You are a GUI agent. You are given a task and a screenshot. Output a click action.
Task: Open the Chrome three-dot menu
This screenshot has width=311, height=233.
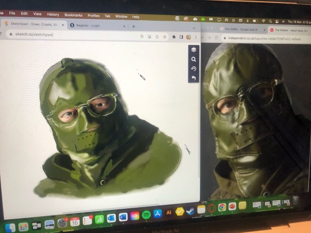(196, 37)
